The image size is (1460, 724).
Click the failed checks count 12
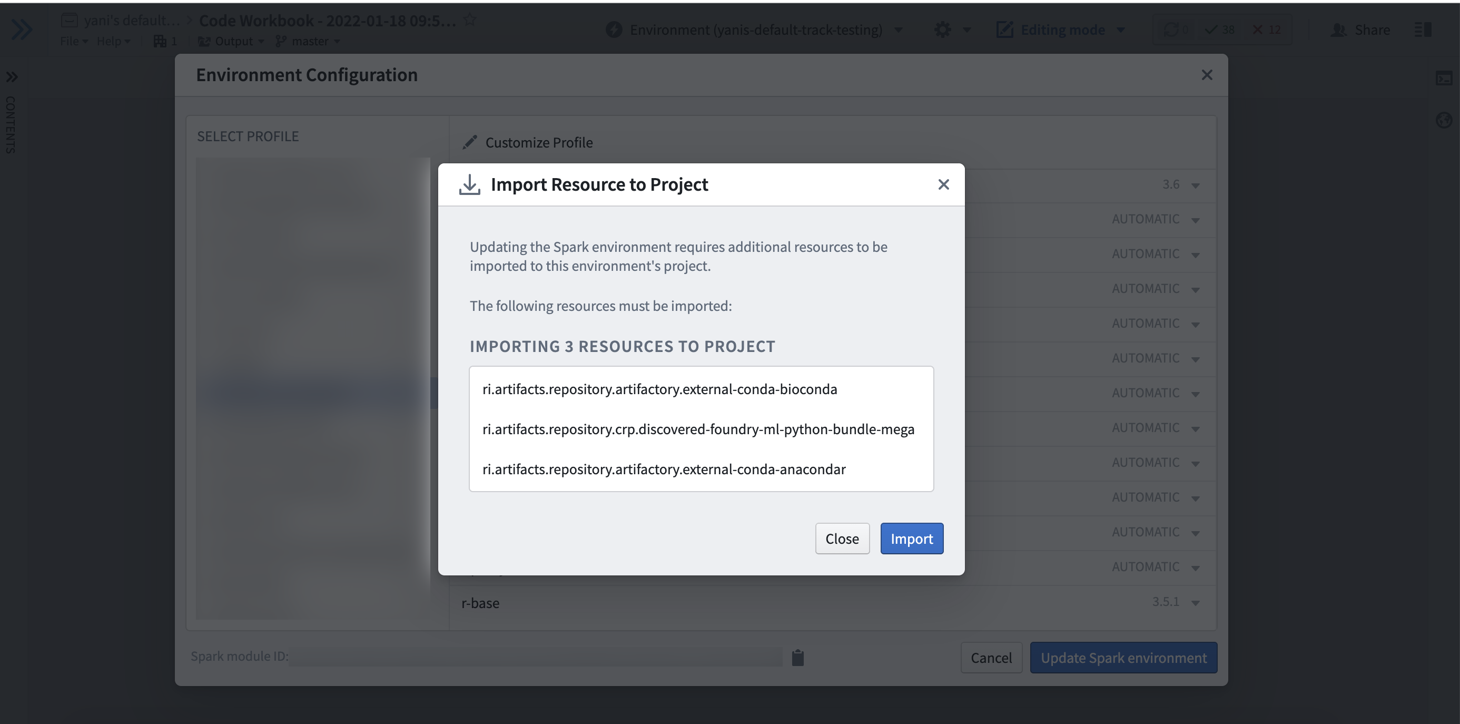[1267, 30]
